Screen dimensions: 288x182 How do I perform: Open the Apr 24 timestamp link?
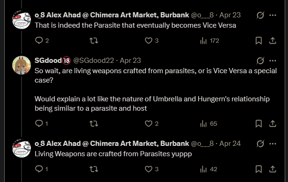[230, 144]
